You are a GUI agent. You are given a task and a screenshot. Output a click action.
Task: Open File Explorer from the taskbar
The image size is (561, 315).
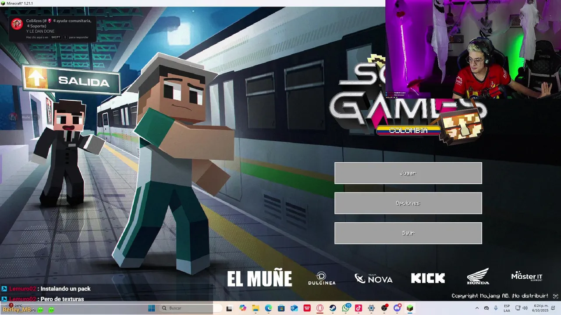click(256, 308)
